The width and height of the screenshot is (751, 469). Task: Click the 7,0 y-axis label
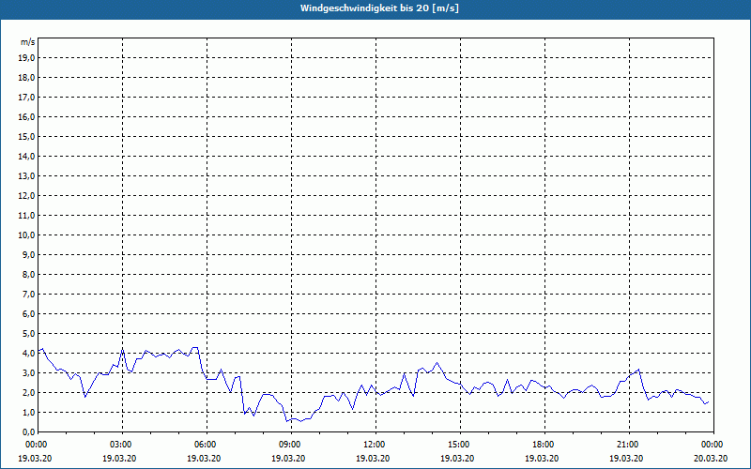[x=28, y=294]
